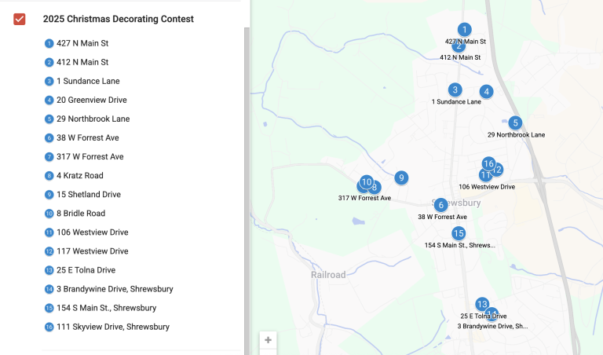Open map pin 5 at Northbrook Lane
The width and height of the screenshot is (603, 355).
coord(515,123)
